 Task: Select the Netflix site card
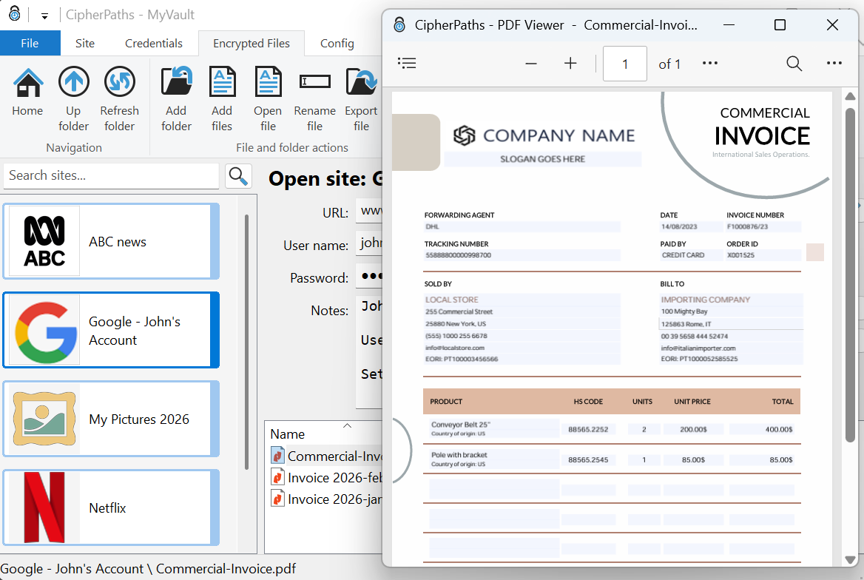111,507
